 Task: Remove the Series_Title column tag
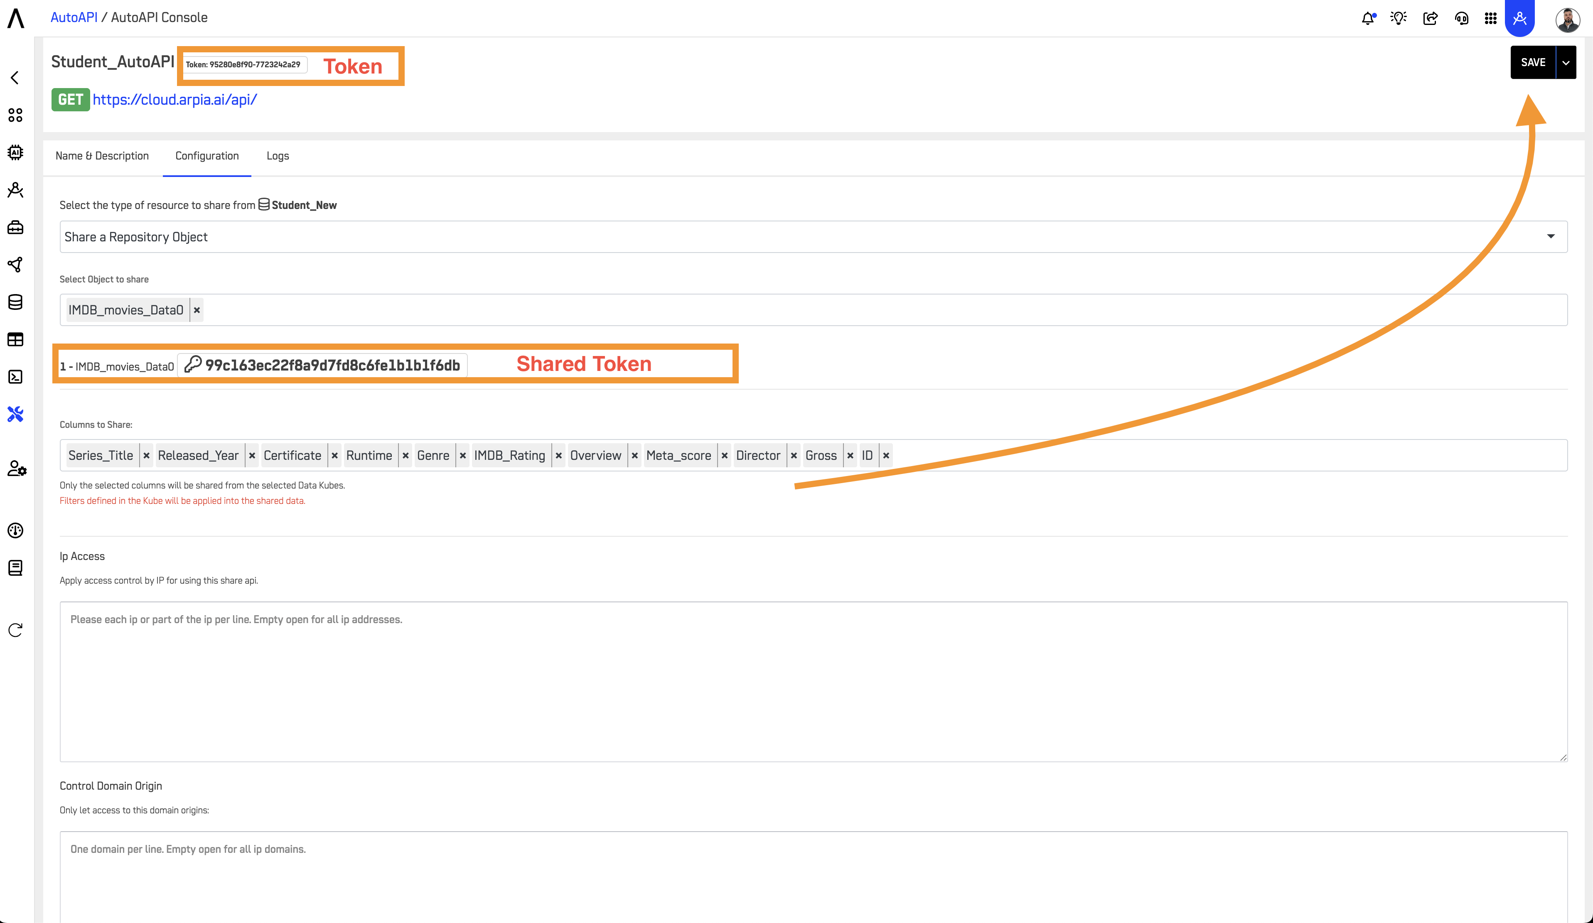click(x=146, y=455)
